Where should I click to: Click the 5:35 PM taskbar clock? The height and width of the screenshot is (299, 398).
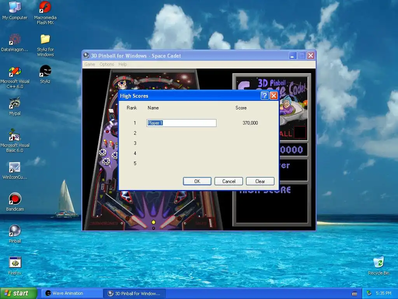pyautogui.click(x=383, y=293)
